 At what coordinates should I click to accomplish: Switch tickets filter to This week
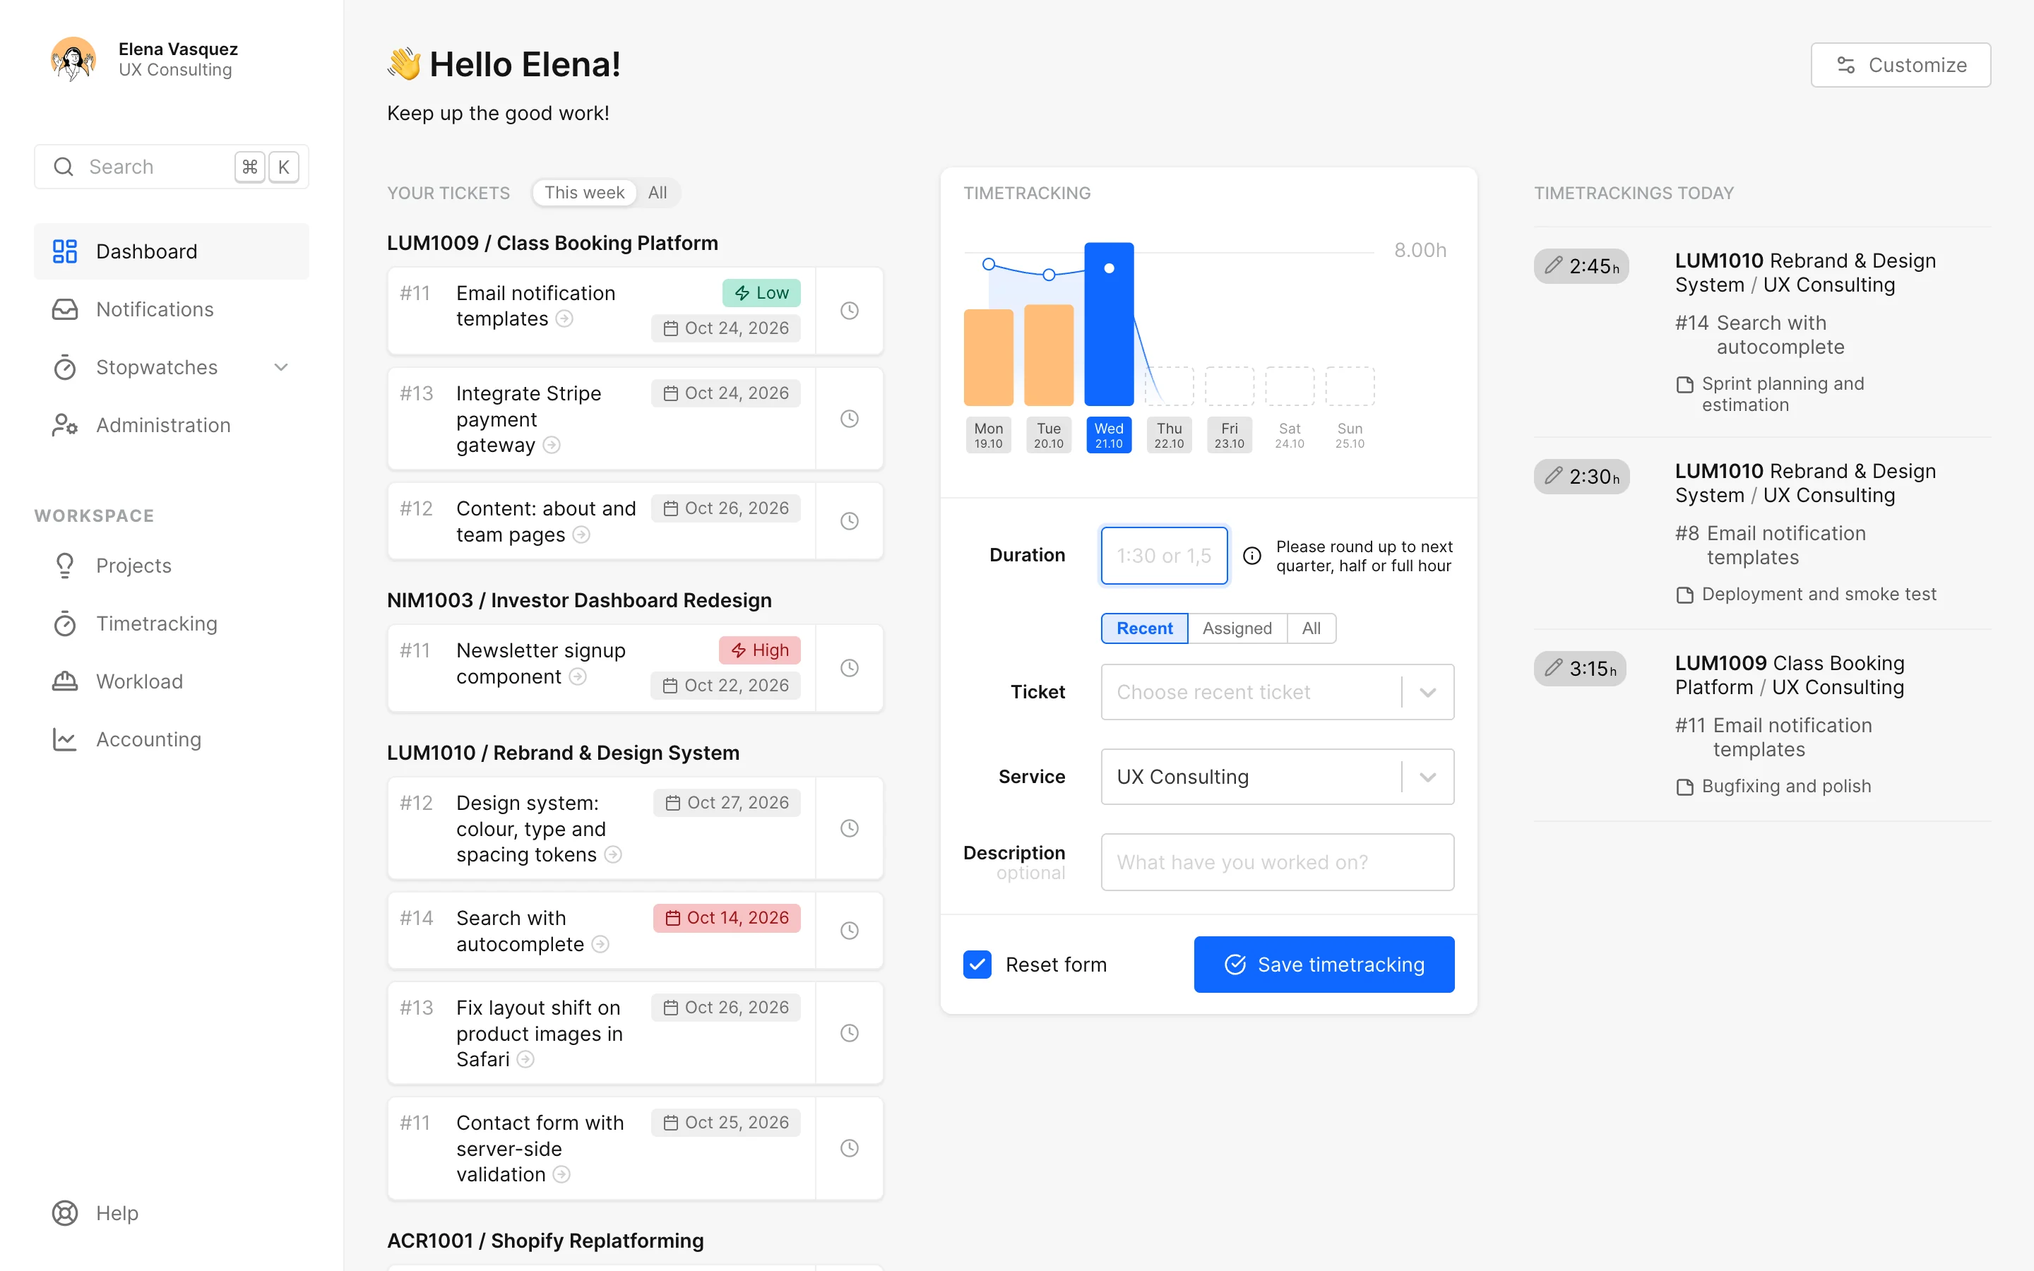pyautogui.click(x=584, y=193)
